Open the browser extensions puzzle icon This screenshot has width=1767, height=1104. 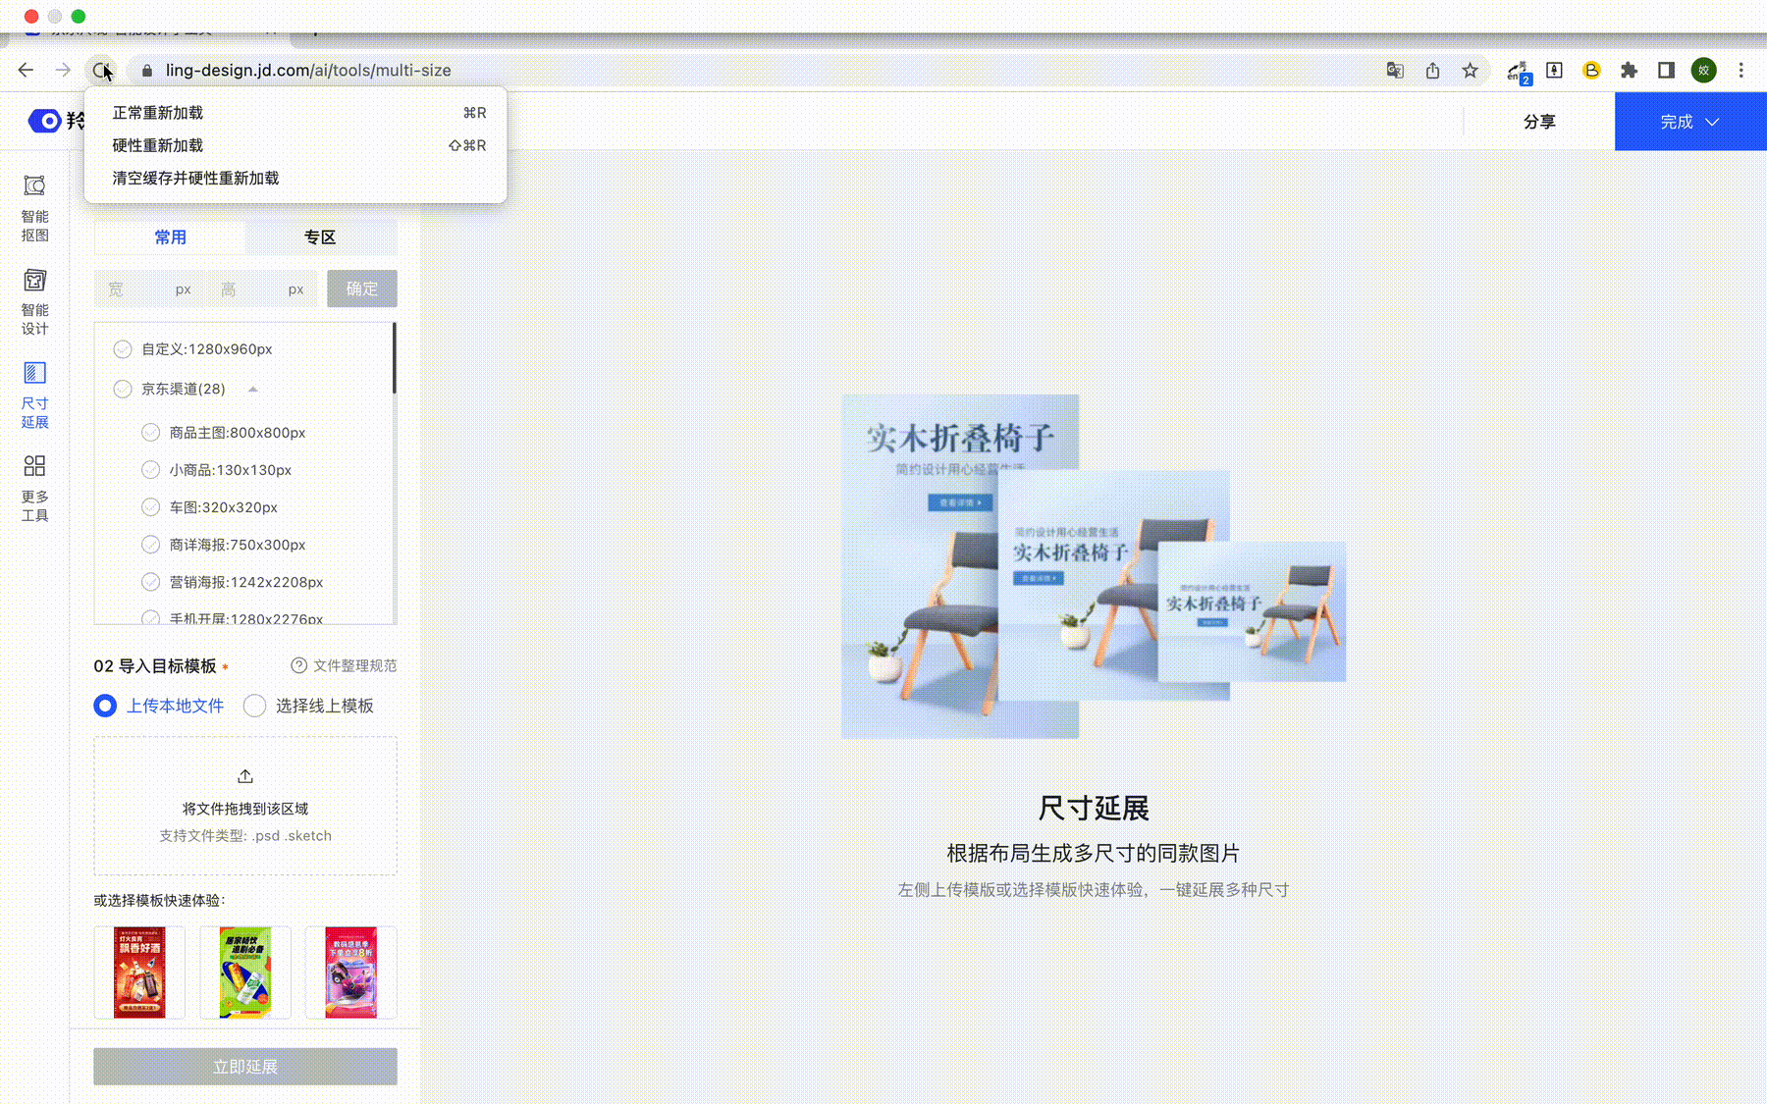(1630, 70)
